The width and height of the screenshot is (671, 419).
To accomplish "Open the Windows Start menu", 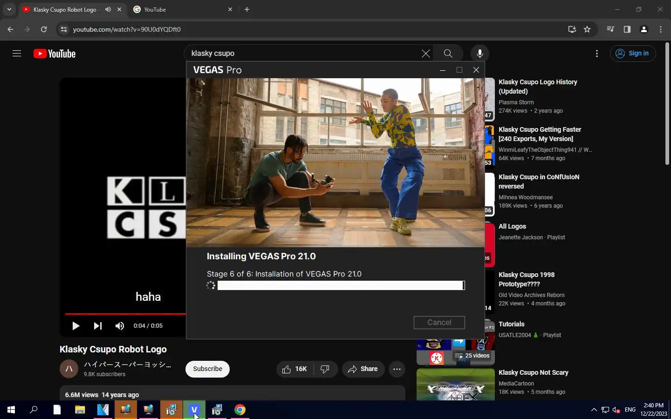I will click(x=11, y=410).
